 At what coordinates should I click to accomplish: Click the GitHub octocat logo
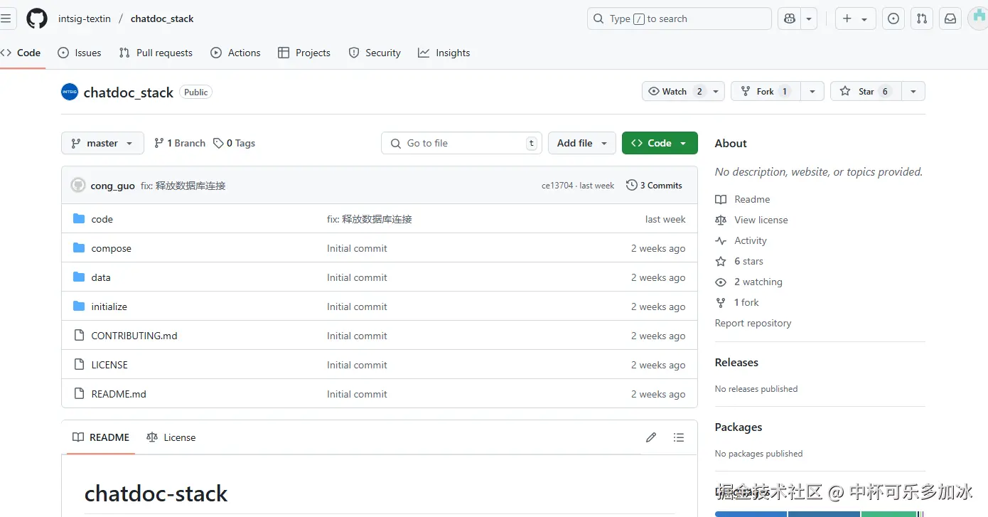[x=37, y=18]
